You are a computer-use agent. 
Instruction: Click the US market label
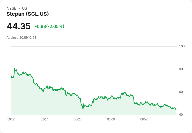25,8
